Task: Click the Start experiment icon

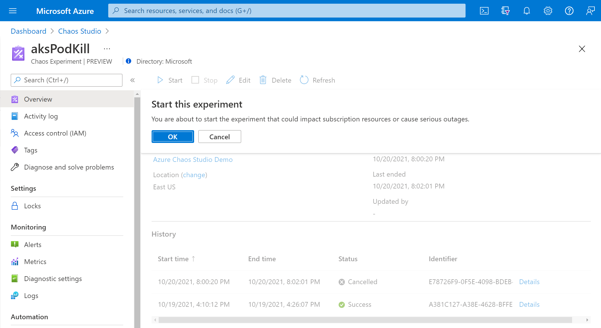Action: 161,80
